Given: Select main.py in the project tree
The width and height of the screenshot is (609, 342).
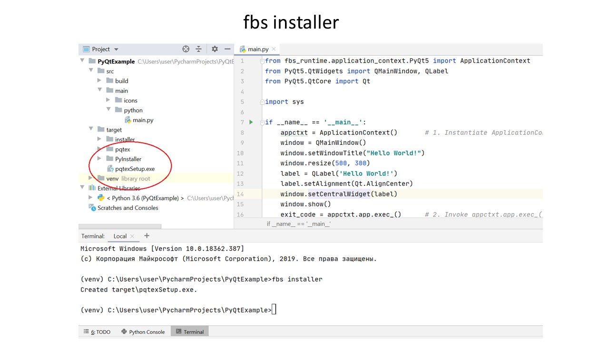Looking at the screenshot, I should [143, 120].
